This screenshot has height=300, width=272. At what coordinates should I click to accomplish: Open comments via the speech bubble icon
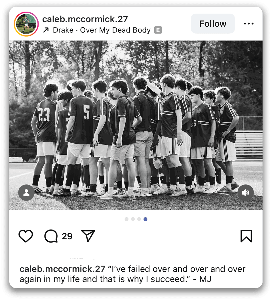tap(51, 236)
